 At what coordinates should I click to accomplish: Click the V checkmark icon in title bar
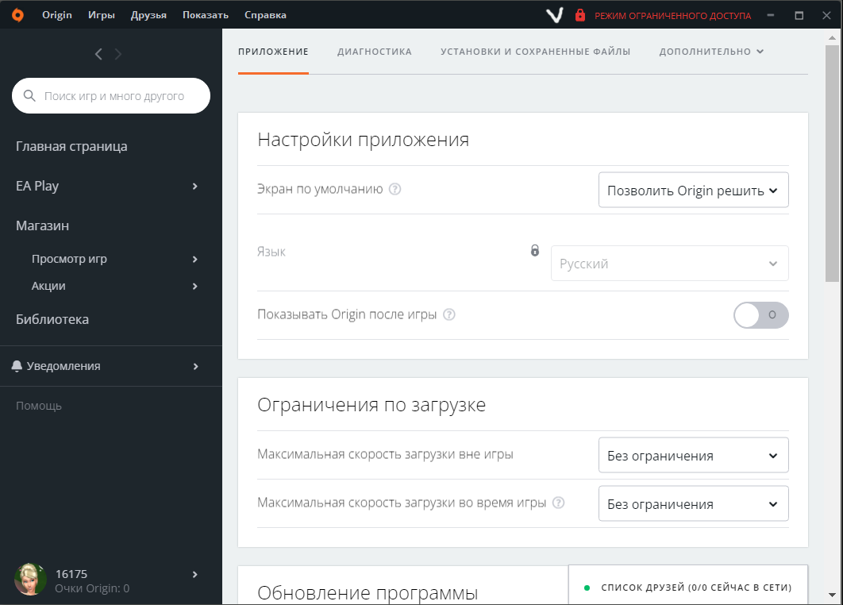click(555, 15)
